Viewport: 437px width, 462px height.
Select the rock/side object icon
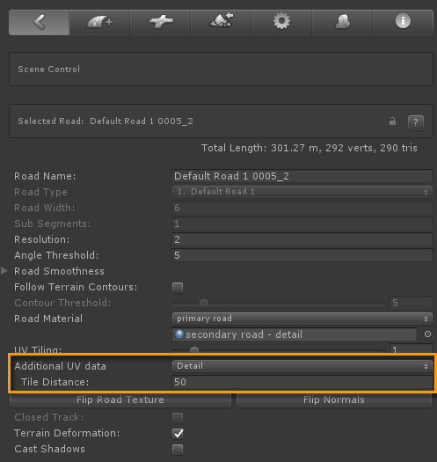(x=342, y=22)
